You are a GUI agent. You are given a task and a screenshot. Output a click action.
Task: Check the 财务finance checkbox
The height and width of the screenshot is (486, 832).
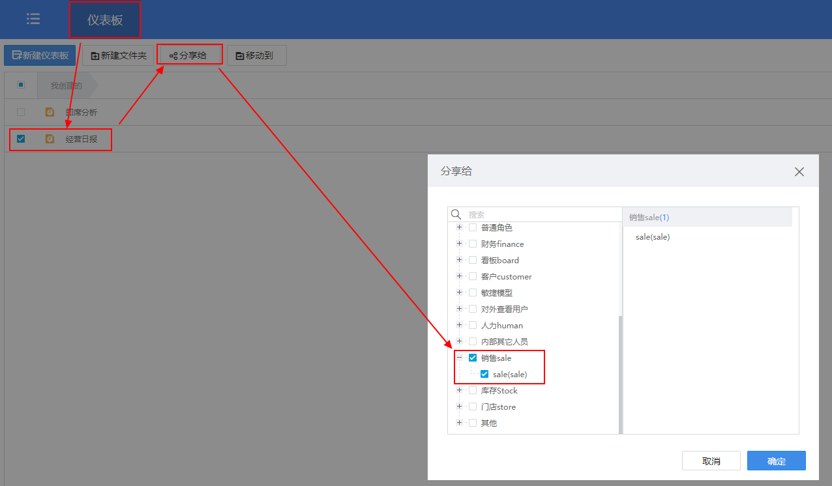(473, 244)
